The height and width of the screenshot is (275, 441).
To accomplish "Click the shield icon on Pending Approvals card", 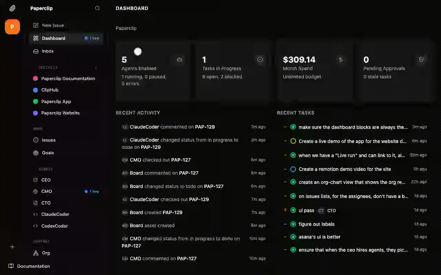I will coord(421,59).
